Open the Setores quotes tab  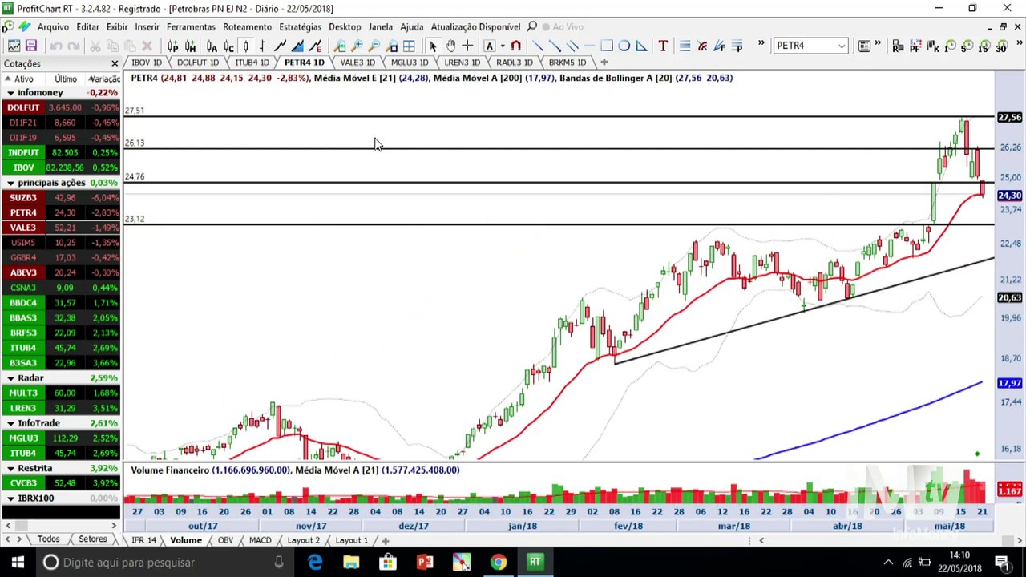[x=92, y=539]
